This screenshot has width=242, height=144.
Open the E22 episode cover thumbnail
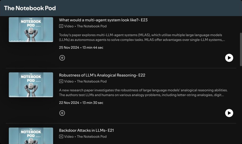[31, 85]
